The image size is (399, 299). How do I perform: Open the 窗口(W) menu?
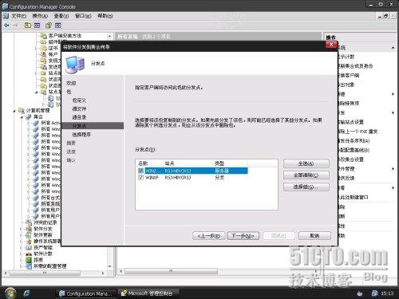83,16
